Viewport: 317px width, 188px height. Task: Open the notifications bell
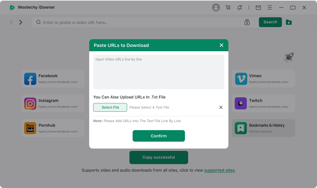(239, 8)
